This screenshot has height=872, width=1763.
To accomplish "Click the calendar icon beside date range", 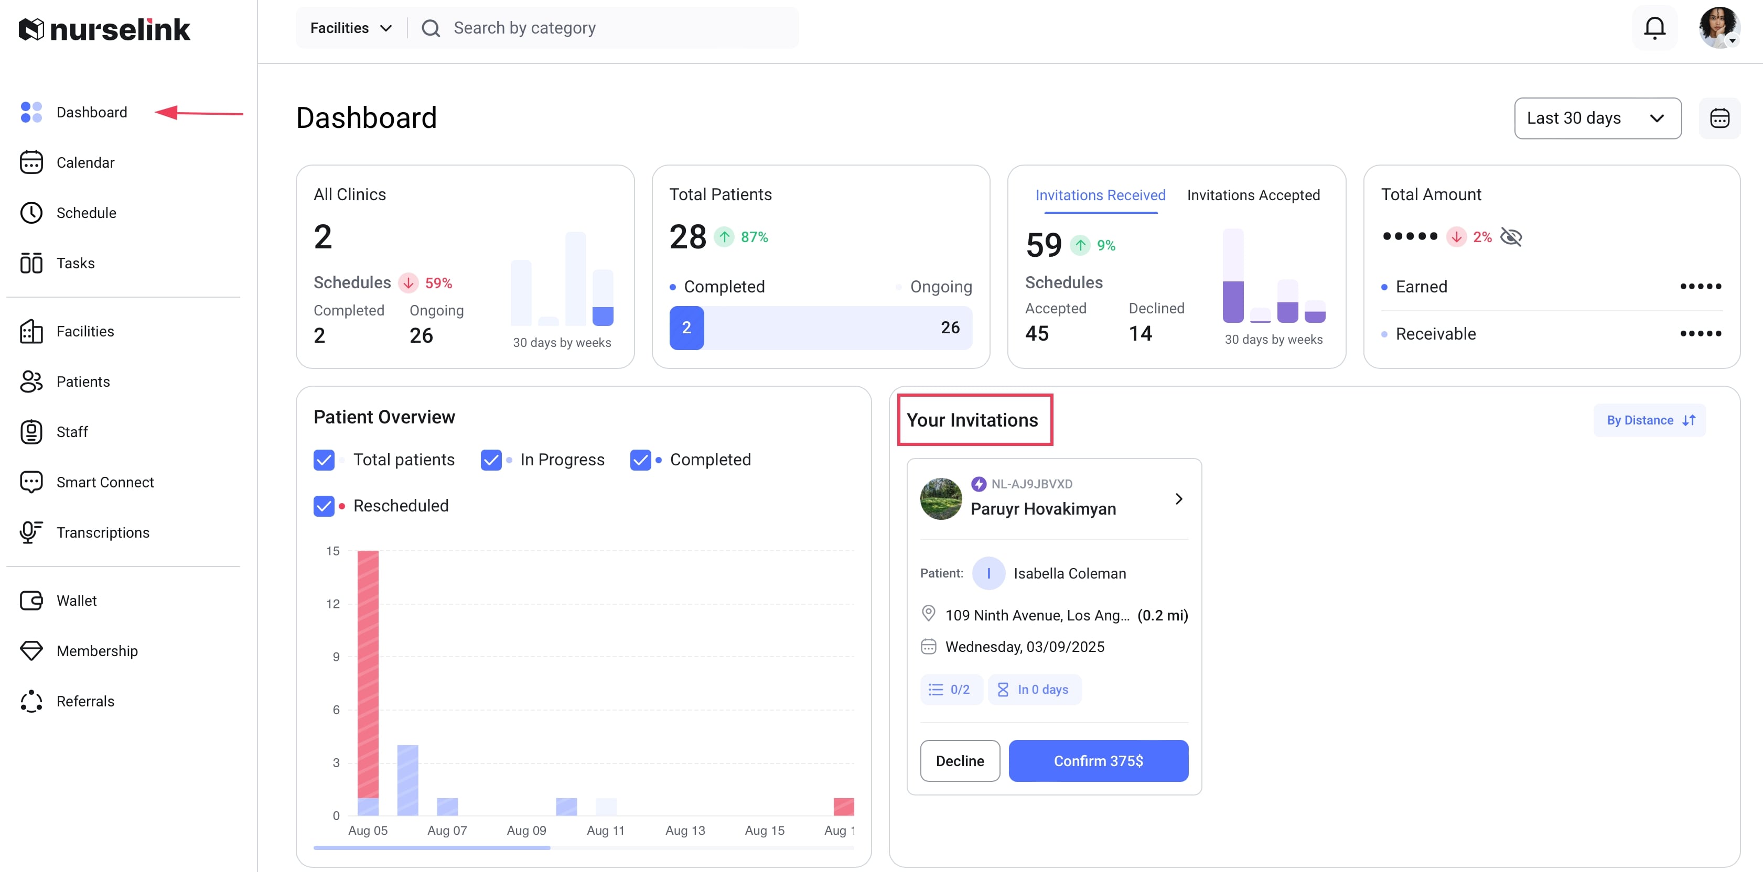I will coord(1718,118).
